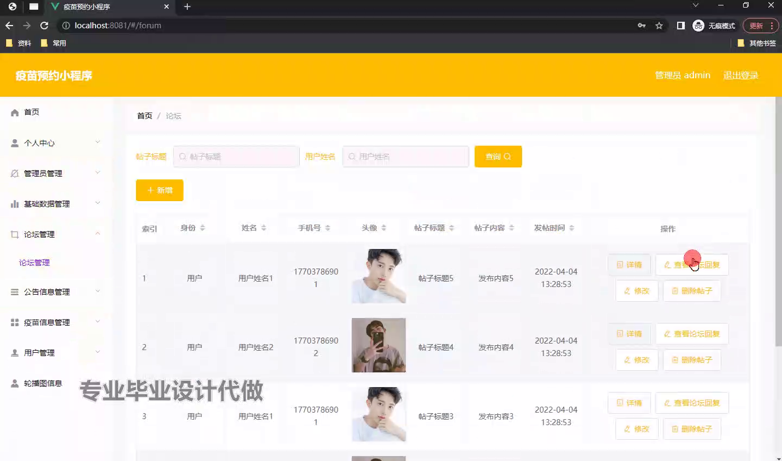782x461 pixels.
Task: Open the password key icon in address bar
Action: pyautogui.click(x=642, y=26)
